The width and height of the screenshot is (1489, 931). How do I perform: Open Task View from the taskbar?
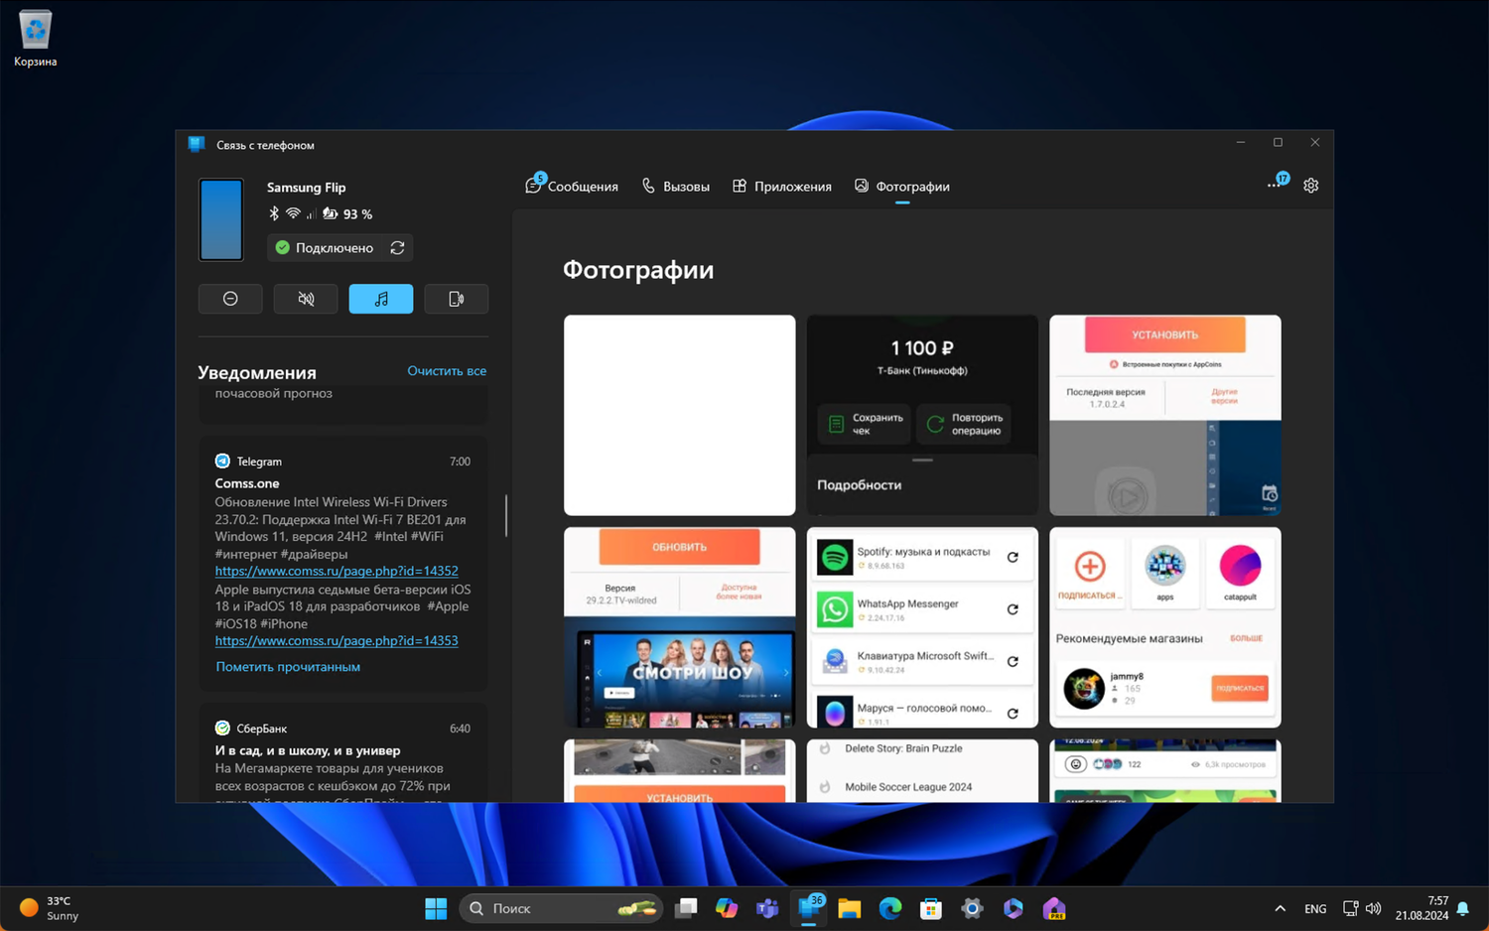click(x=686, y=908)
